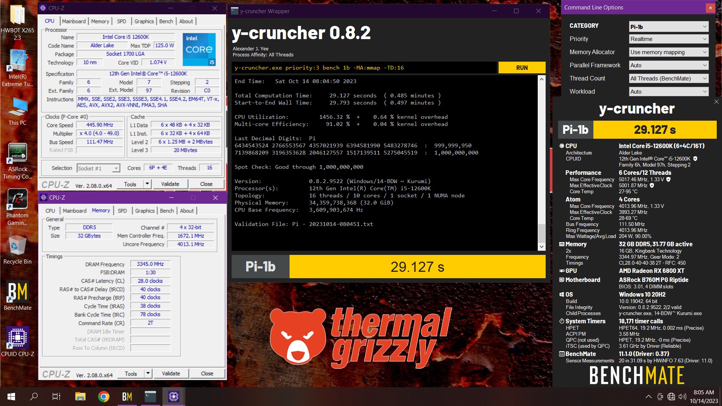Switch to Mainboard tab in top CPU-Z
The height and width of the screenshot is (406, 722).
coord(74,21)
